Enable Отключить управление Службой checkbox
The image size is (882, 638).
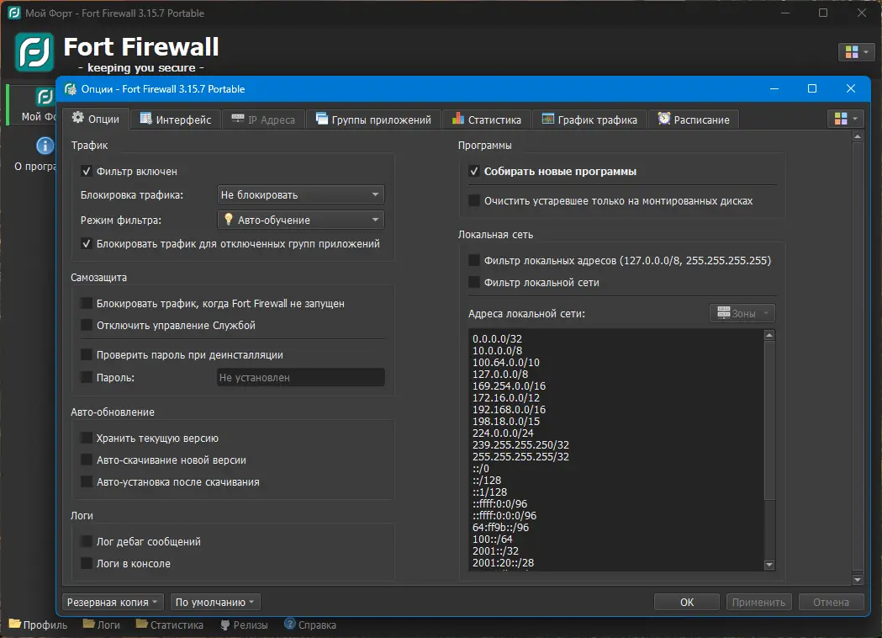tap(86, 326)
